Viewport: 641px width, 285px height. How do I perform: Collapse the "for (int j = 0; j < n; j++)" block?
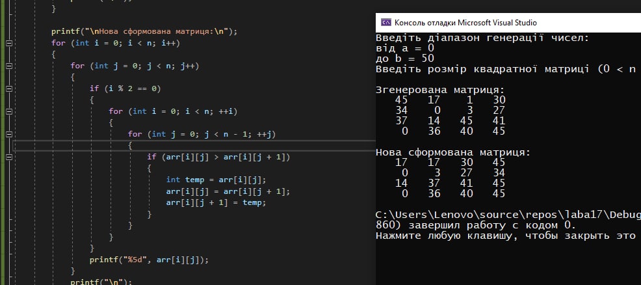point(9,66)
